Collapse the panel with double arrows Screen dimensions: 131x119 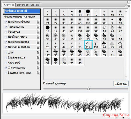tap(128, 2)
